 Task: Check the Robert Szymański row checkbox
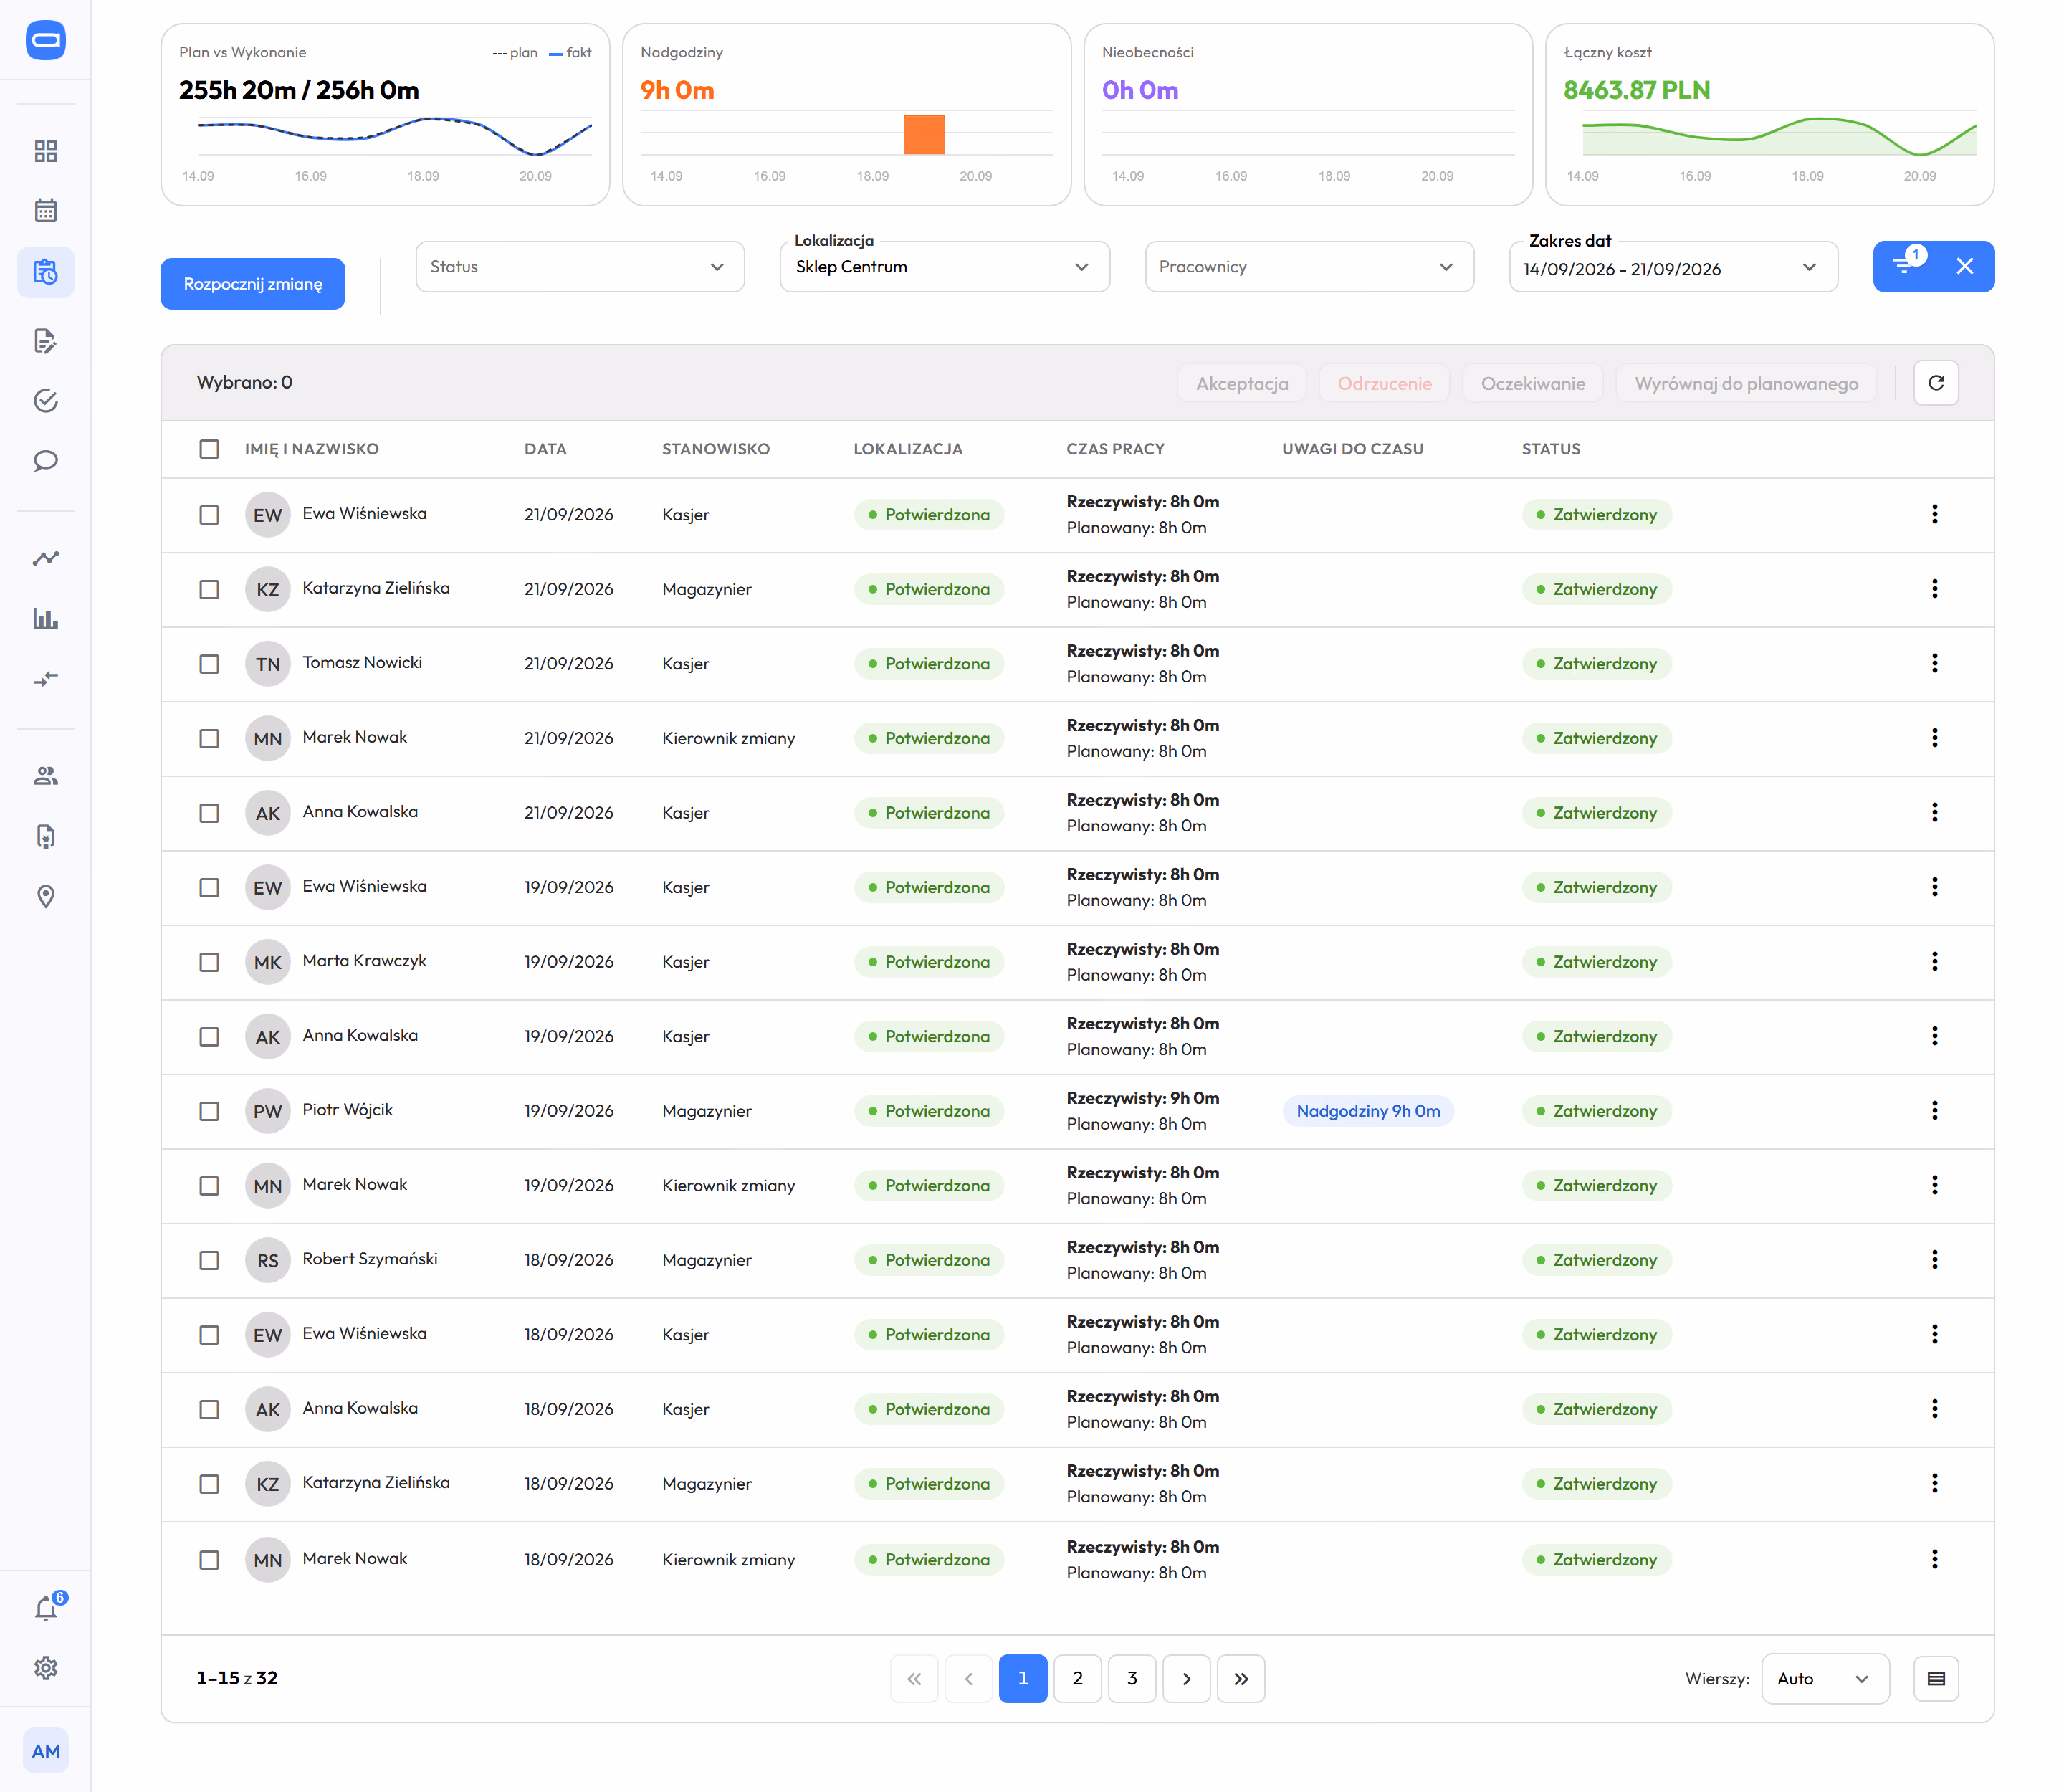(x=209, y=1261)
